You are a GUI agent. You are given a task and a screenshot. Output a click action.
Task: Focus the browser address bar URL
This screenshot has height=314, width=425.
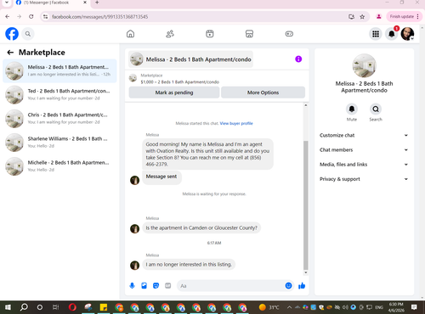pos(99,17)
